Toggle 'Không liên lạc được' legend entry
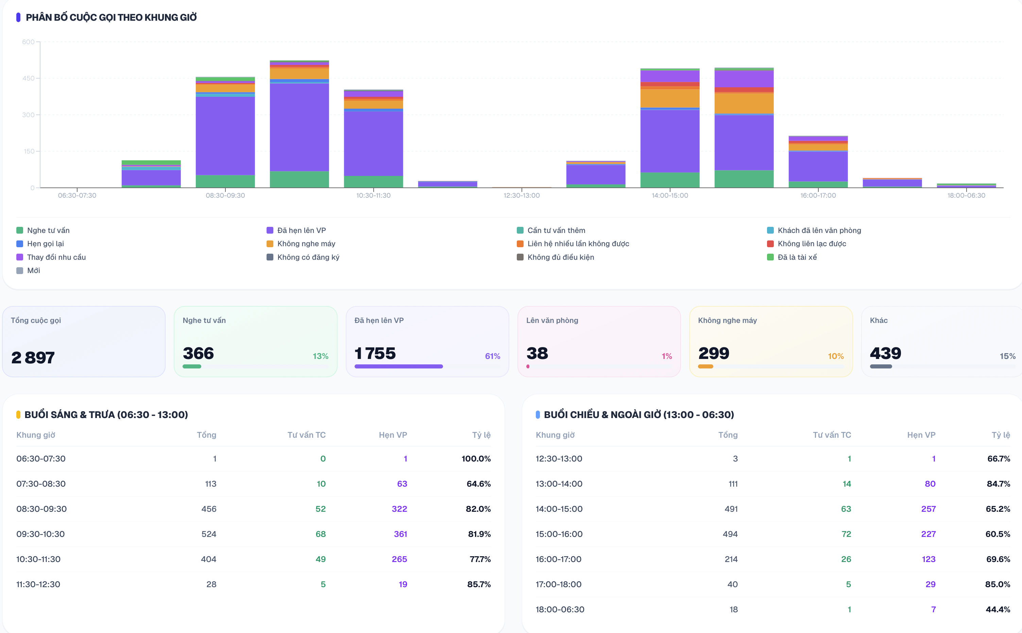The width and height of the screenshot is (1022, 633). 806,243
